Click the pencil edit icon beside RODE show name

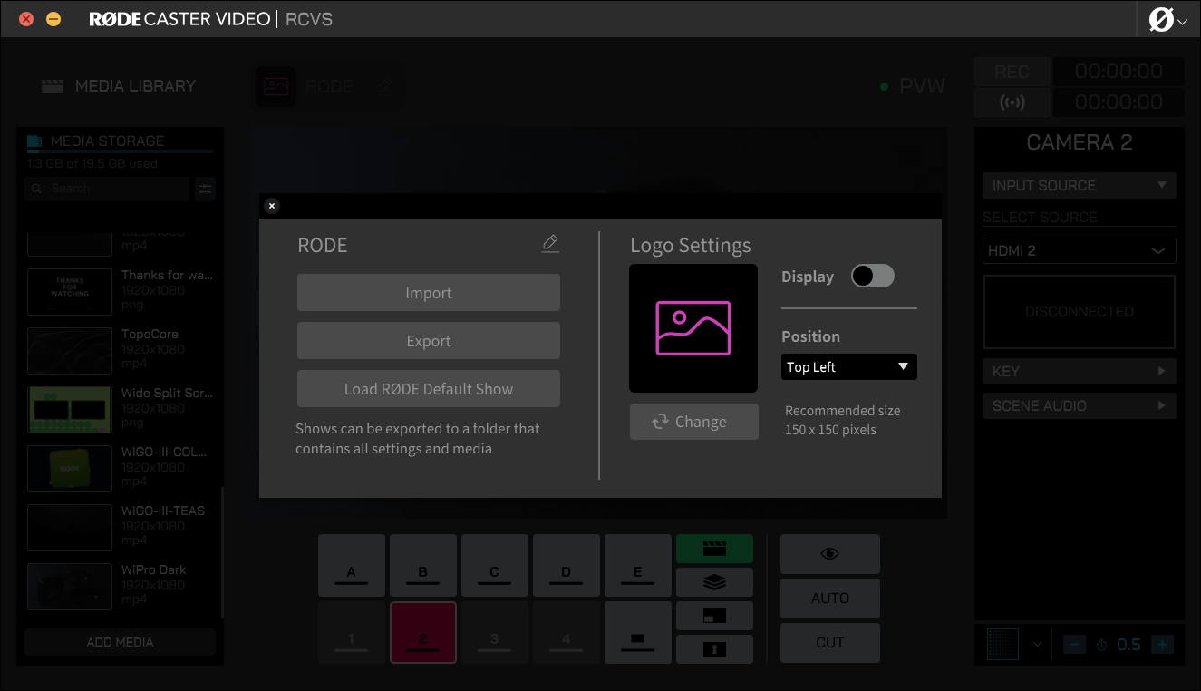(x=550, y=244)
